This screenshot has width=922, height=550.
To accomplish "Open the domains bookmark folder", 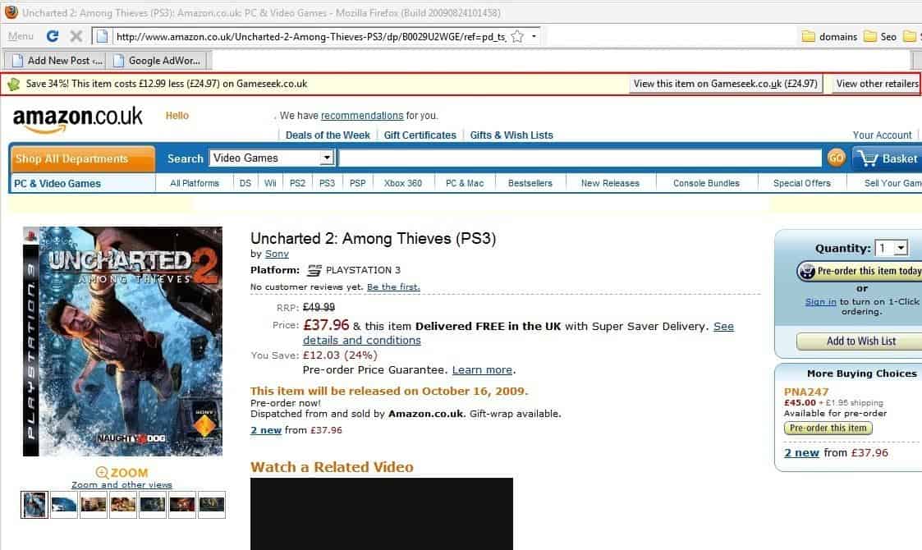I will (830, 36).
